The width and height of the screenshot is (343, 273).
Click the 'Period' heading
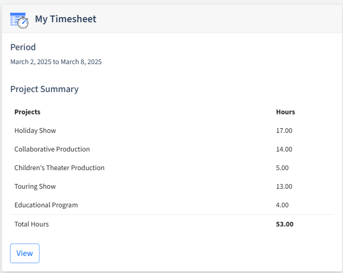coord(23,47)
